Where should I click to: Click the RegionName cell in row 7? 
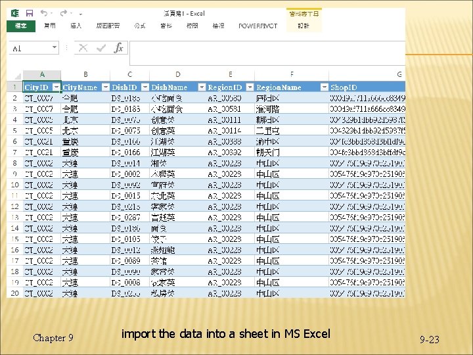pos(292,152)
